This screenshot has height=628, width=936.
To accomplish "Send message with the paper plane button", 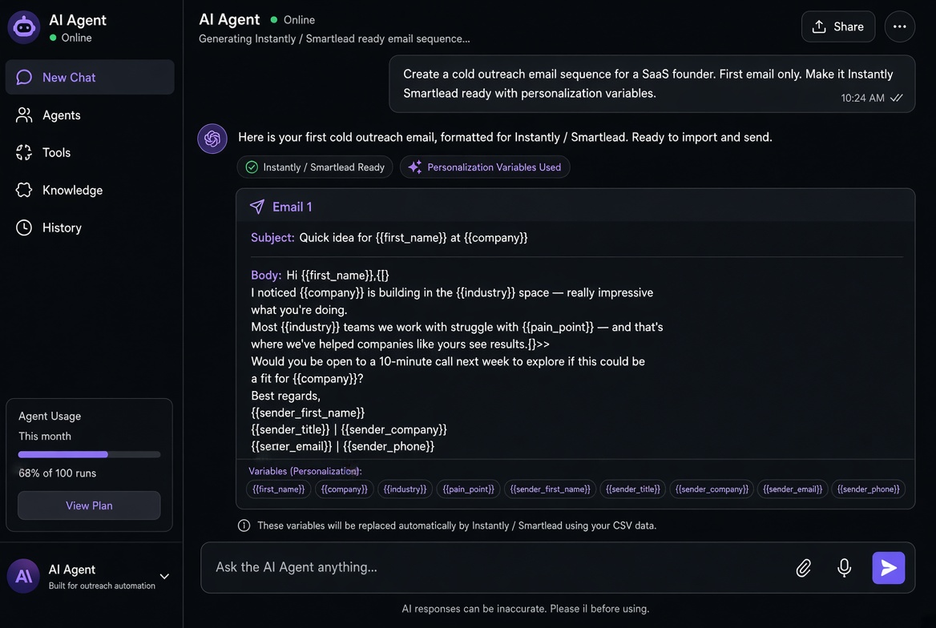I will pyautogui.click(x=888, y=568).
